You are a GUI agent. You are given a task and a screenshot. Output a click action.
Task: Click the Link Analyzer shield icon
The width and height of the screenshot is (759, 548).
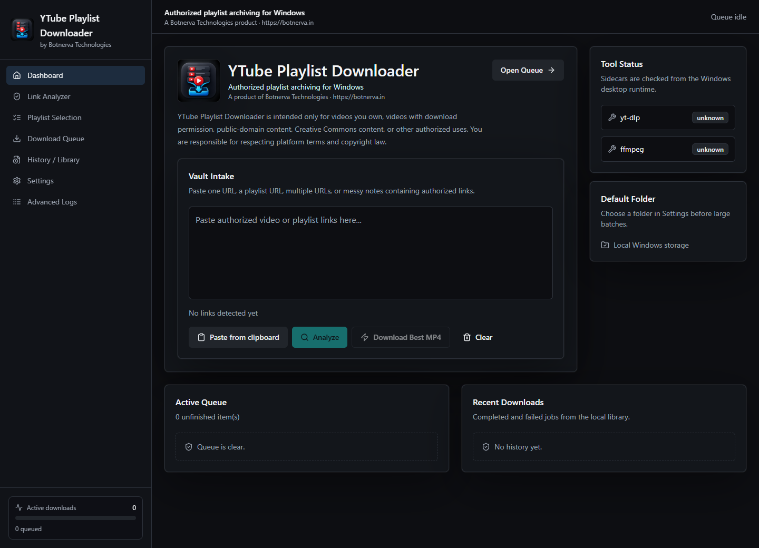click(17, 96)
